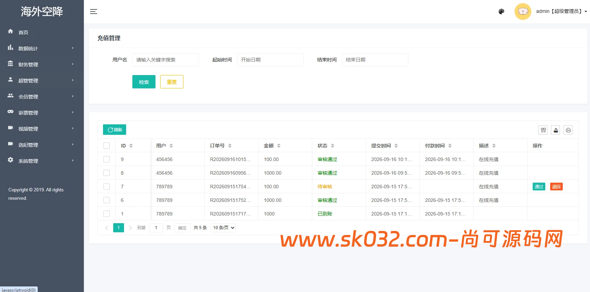
Task: Expand the 会员管理 menu arrow
Action: click(x=73, y=96)
